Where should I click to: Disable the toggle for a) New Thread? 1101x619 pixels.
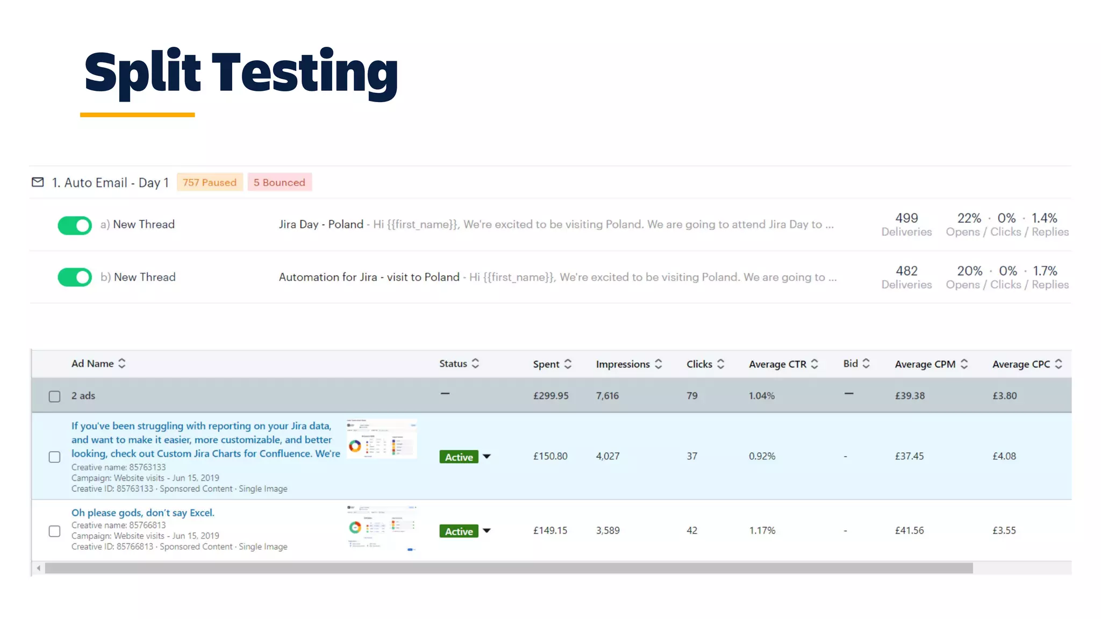click(75, 226)
